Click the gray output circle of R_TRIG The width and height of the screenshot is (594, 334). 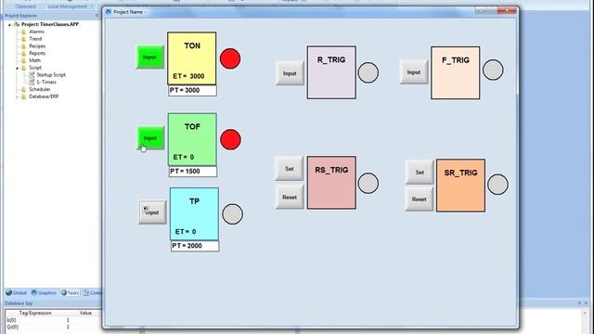tap(368, 72)
